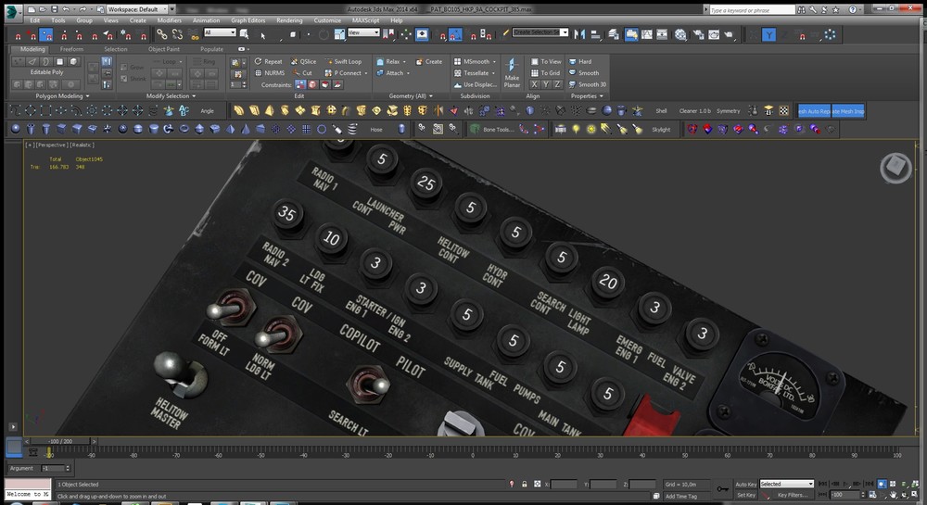Click the Select and Link chain icon
This screenshot has width=927, height=505.
162,34
